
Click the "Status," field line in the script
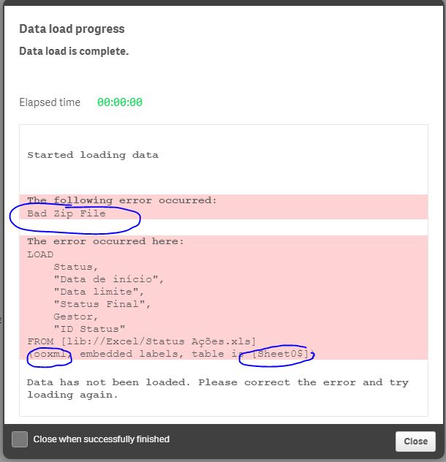(x=75, y=267)
